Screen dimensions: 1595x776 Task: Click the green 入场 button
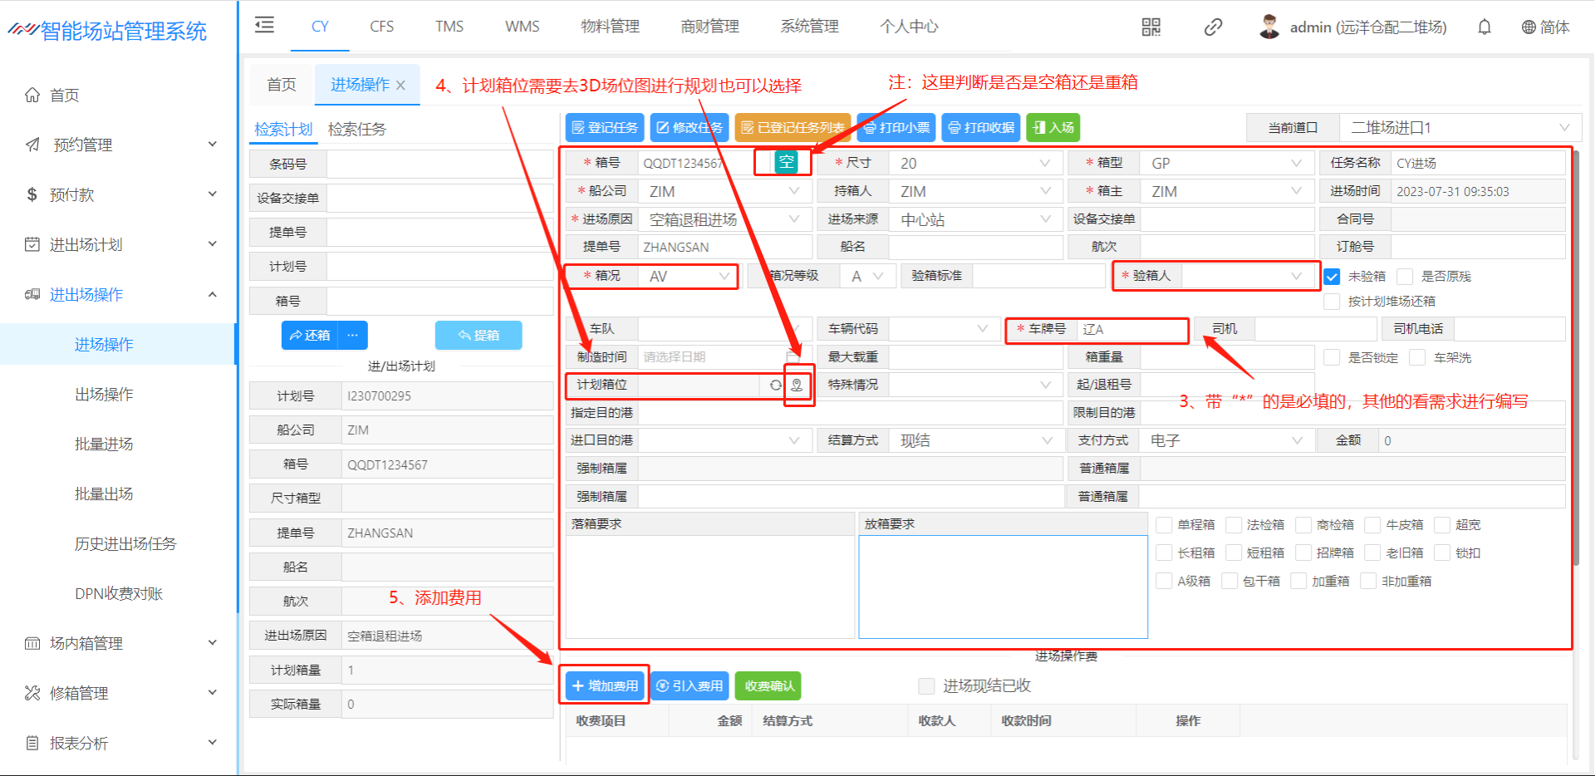pyautogui.click(x=1053, y=128)
